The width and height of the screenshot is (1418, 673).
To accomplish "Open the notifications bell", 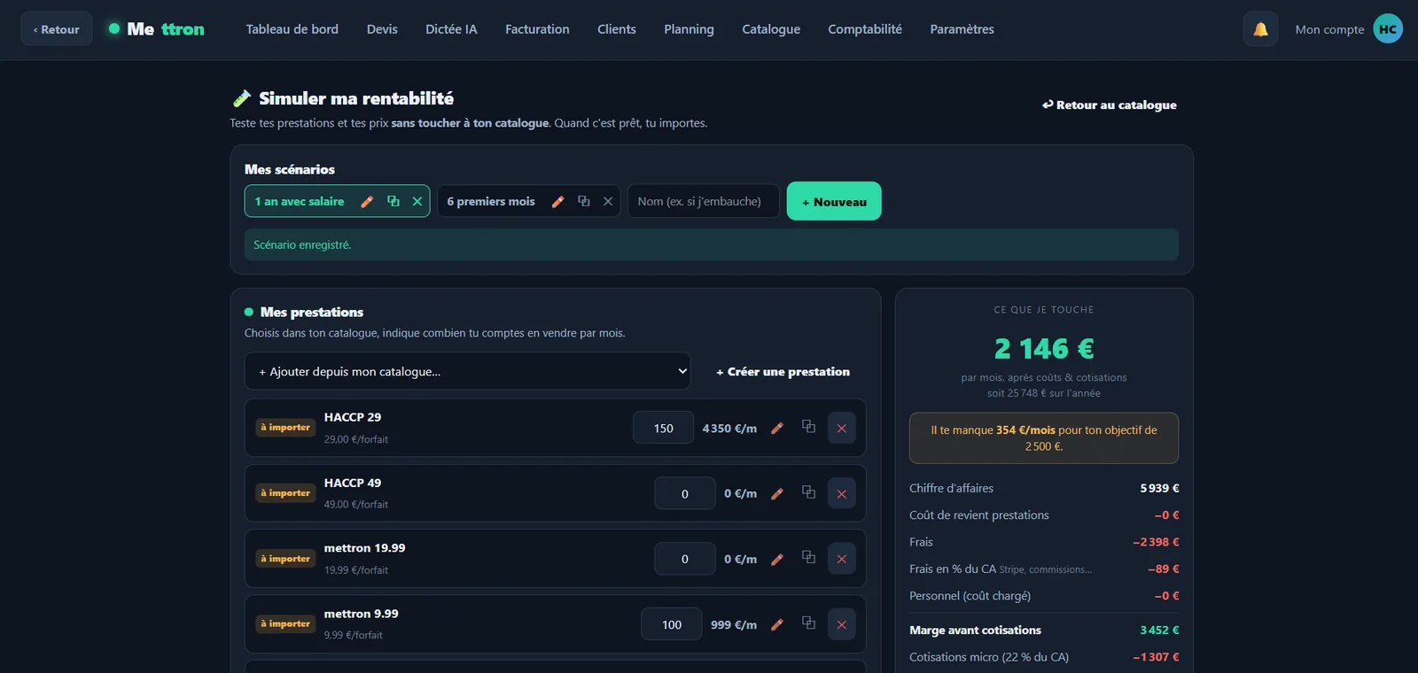I will 1260,29.
